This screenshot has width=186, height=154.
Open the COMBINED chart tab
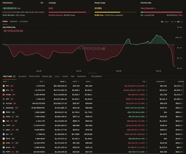click(14, 21)
